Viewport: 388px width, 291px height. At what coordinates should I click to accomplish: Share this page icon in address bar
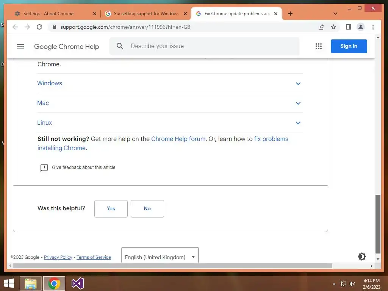click(321, 27)
